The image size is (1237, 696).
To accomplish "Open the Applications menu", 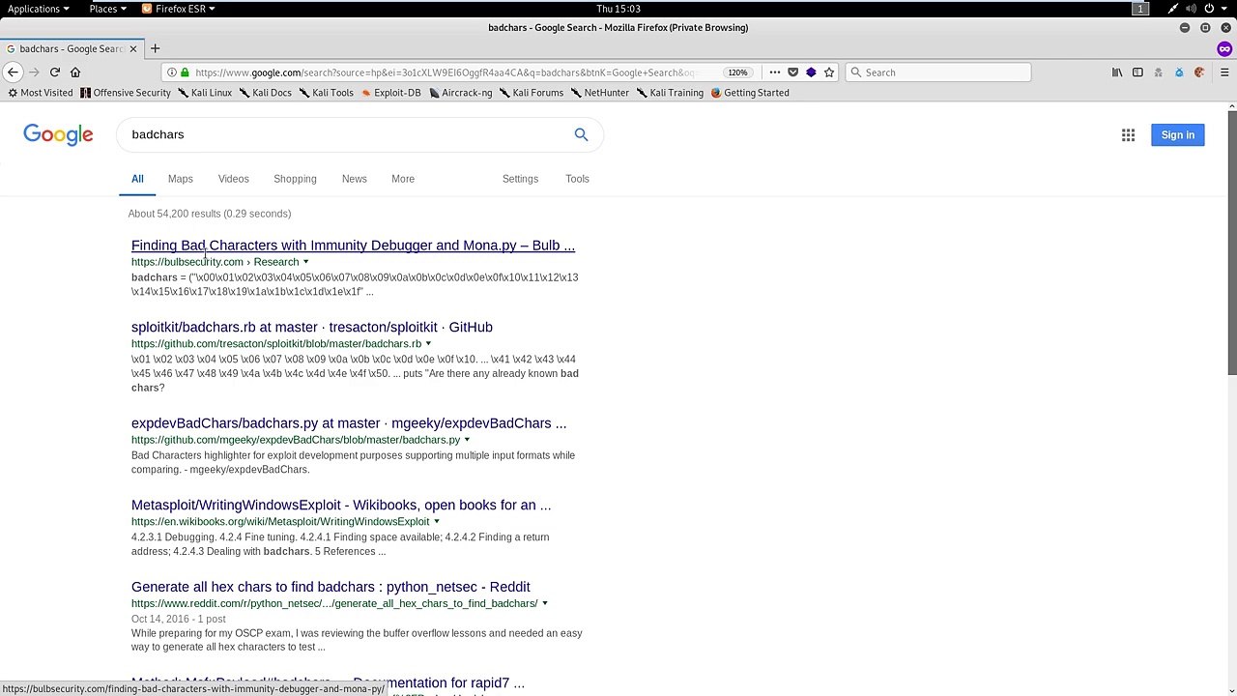I will click(x=38, y=9).
